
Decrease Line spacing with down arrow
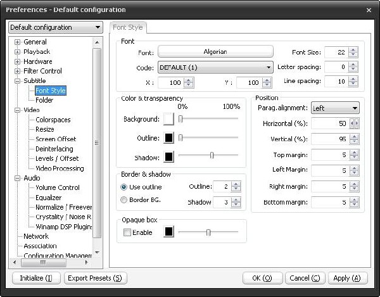[353, 84]
